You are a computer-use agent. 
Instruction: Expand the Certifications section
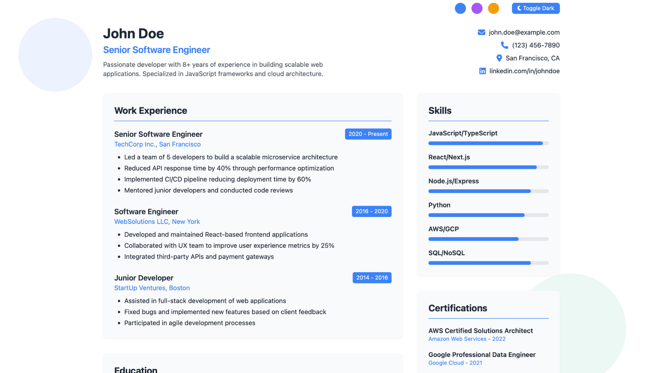tap(458, 308)
